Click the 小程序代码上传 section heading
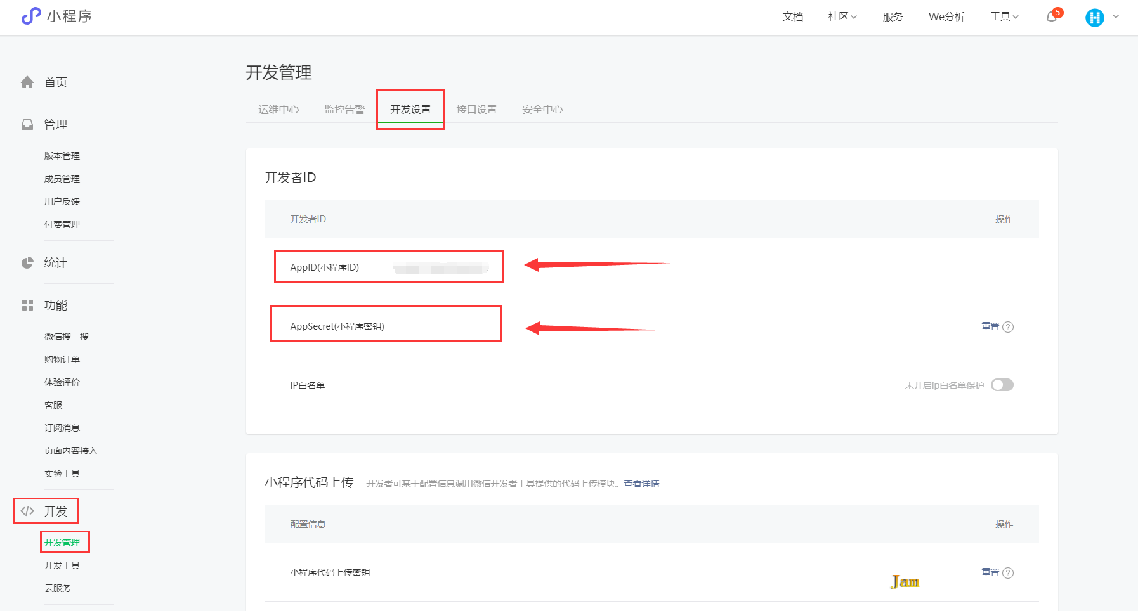 tap(309, 482)
